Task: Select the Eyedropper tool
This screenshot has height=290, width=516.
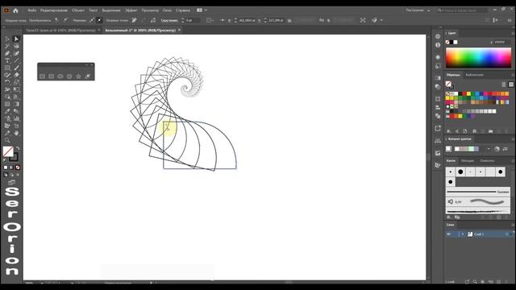Action: 7,111
